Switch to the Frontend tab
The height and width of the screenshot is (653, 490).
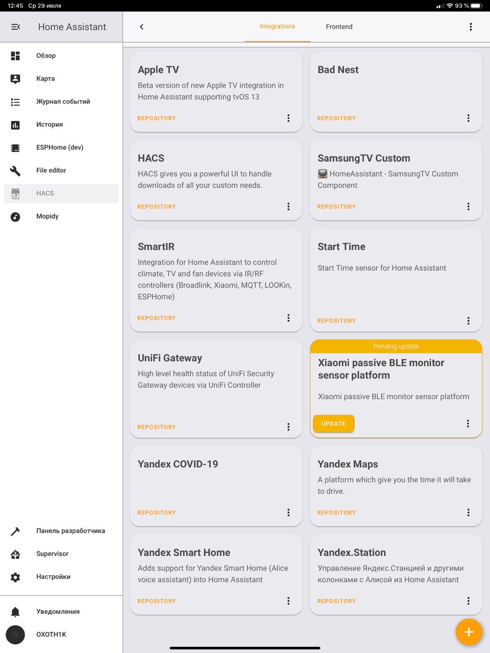pyautogui.click(x=339, y=27)
